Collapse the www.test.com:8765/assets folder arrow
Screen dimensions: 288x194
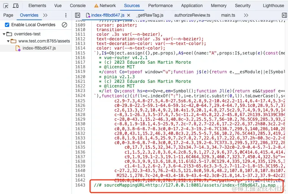[8, 41]
